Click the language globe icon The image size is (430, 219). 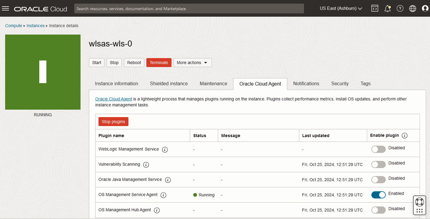(413, 9)
